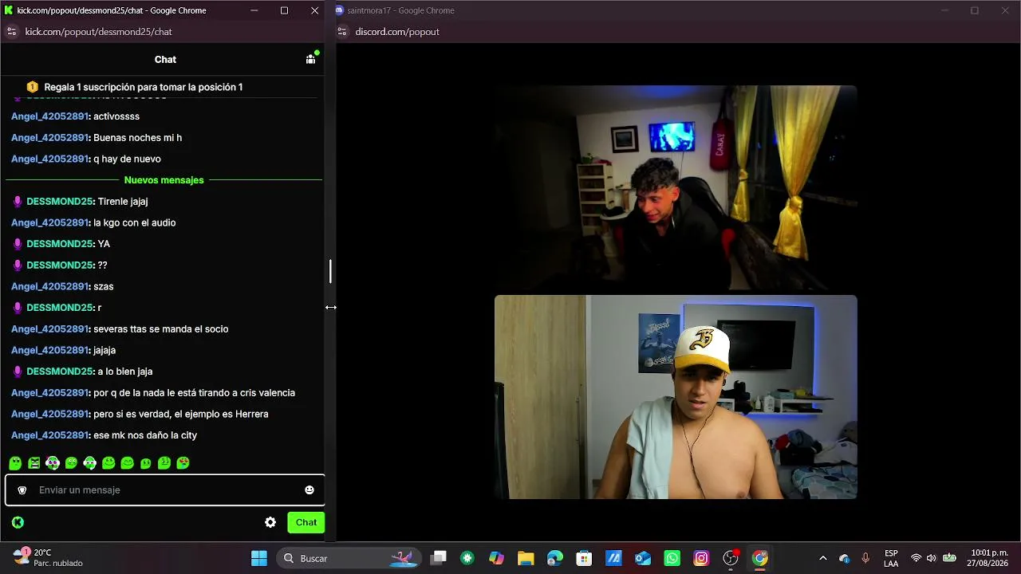Click DESSMOND25 username beside 'Tirenle jajaj'
The width and height of the screenshot is (1021, 574).
pos(60,202)
